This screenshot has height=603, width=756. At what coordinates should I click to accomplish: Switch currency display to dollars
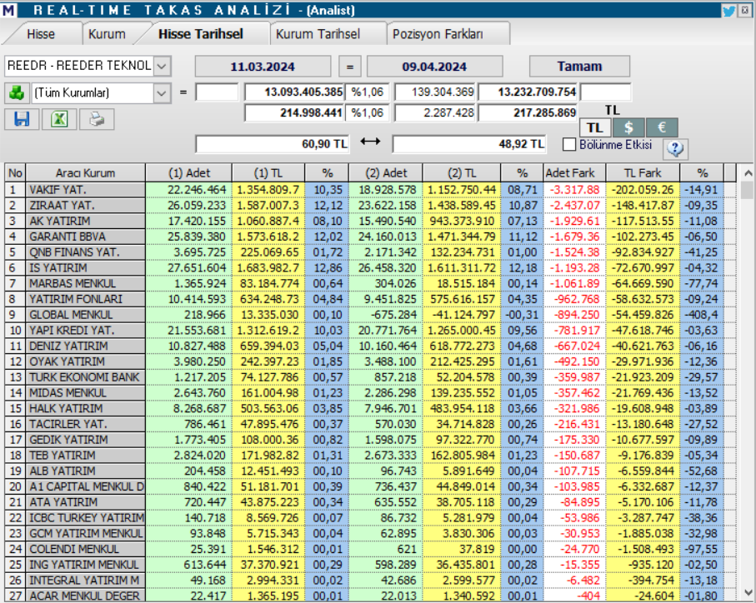pos(628,127)
